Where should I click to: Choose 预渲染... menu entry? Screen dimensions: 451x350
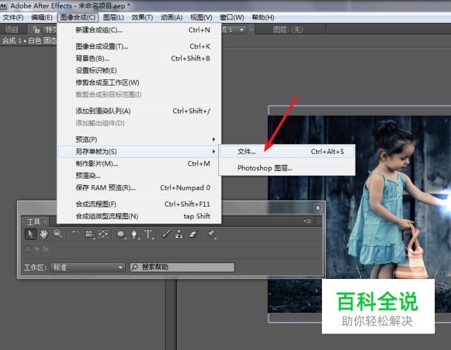coord(139,175)
